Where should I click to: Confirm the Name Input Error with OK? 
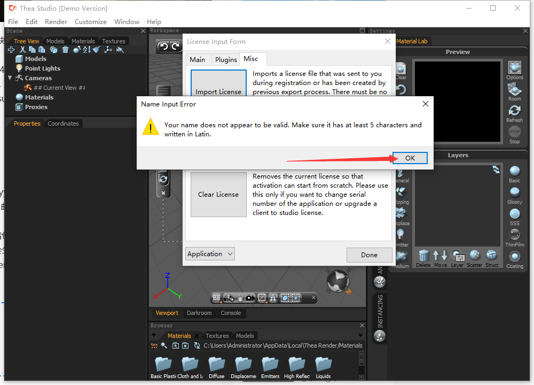tap(410, 158)
